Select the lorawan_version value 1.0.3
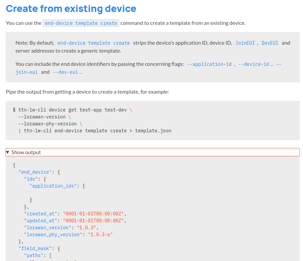This screenshot has width=303, height=261. tap(87, 227)
